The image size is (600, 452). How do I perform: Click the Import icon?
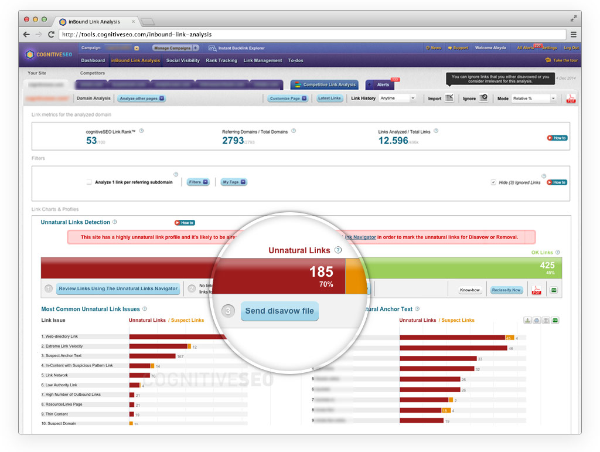449,98
